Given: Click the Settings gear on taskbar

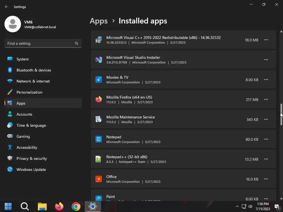Looking at the screenshot, I should coord(93,206).
